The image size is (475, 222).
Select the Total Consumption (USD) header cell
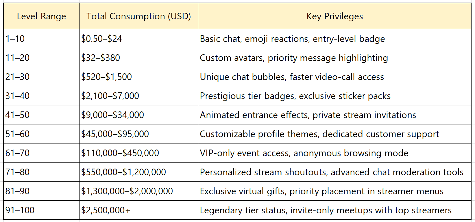tap(138, 16)
